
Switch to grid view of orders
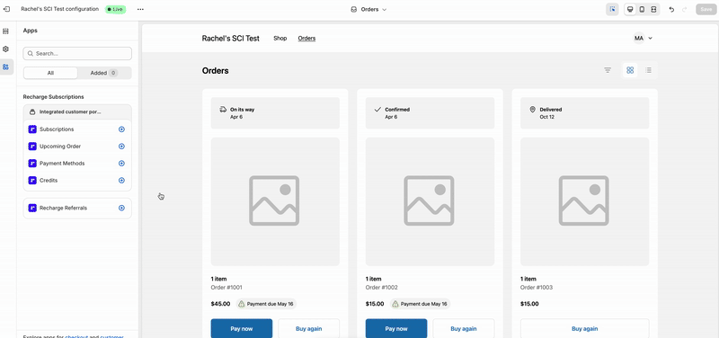coord(630,70)
